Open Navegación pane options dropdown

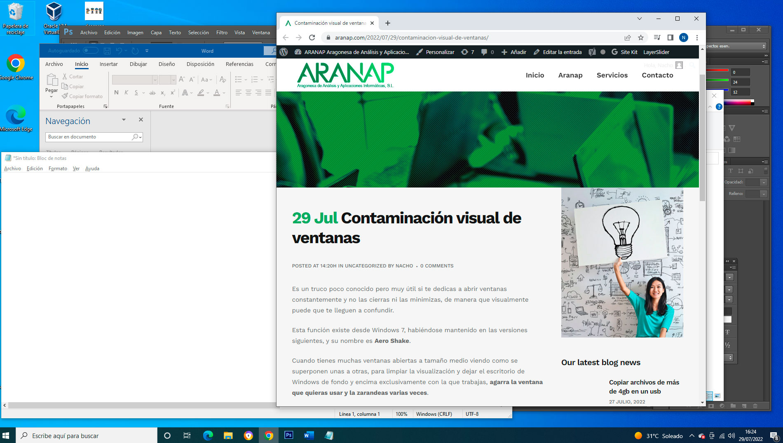[x=124, y=120]
